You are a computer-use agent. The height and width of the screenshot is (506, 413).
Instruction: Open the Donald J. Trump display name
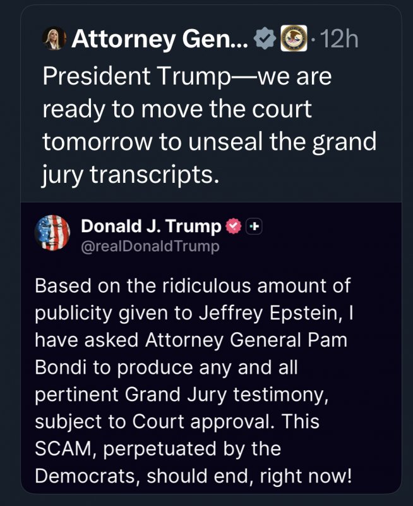tap(151, 226)
